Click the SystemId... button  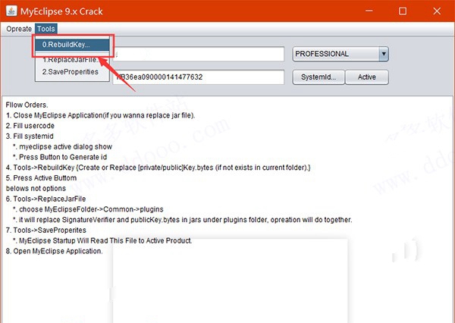(x=318, y=77)
